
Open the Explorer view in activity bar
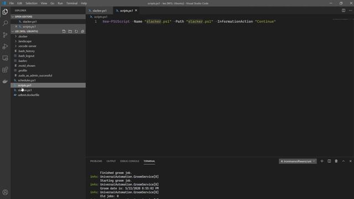coord(5,12)
